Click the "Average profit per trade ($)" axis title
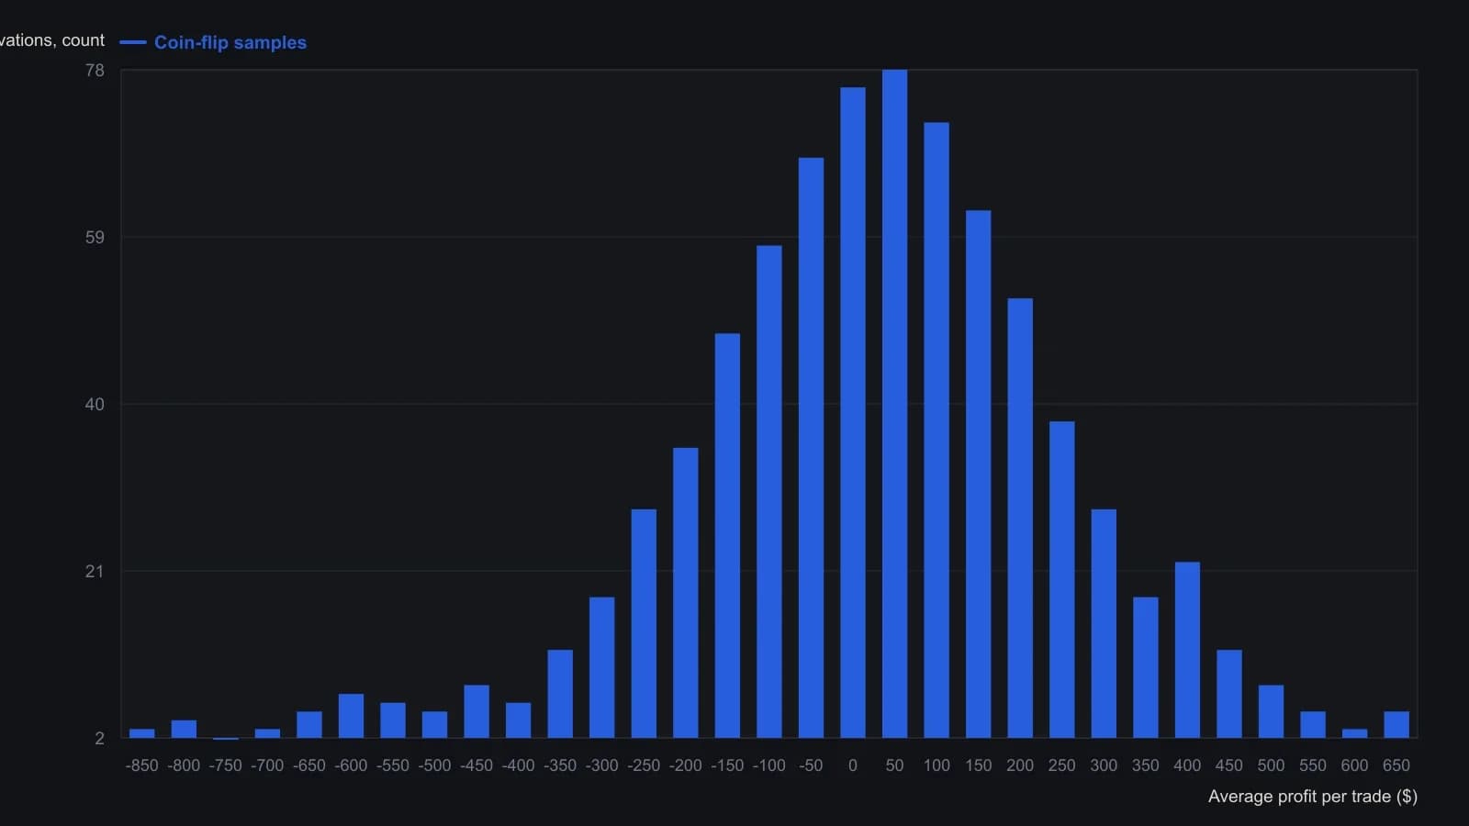 (x=1313, y=797)
